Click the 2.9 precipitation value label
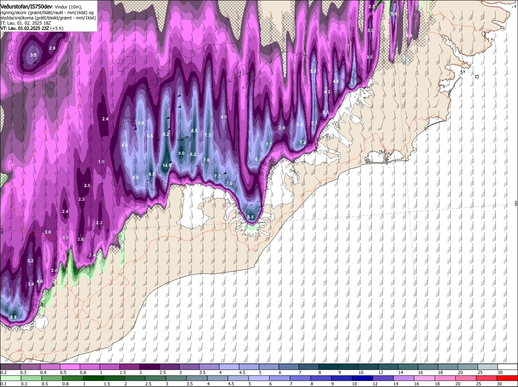 (52, 48)
